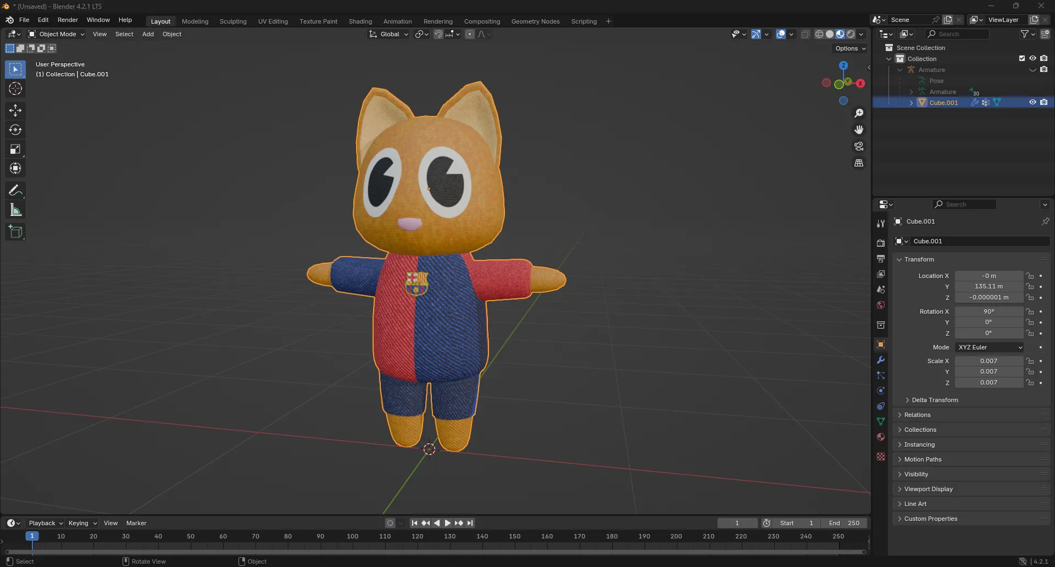Open the Render menu
The width and height of the screenshot is (1055, 567).
(68, 20)
